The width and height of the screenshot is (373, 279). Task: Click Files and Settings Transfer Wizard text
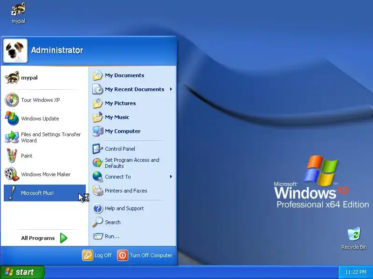point(51,137)
